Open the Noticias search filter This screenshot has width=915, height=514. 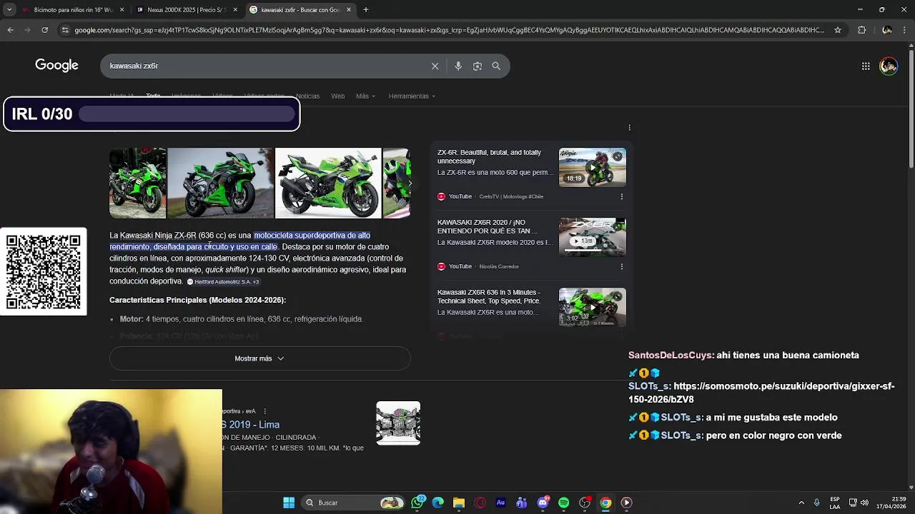pos(307,96)
